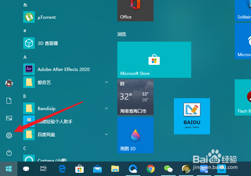Expand the 百度网盘 folder chevron
Viewport: 251px width, 176px height.
click(x=106, y=134)
